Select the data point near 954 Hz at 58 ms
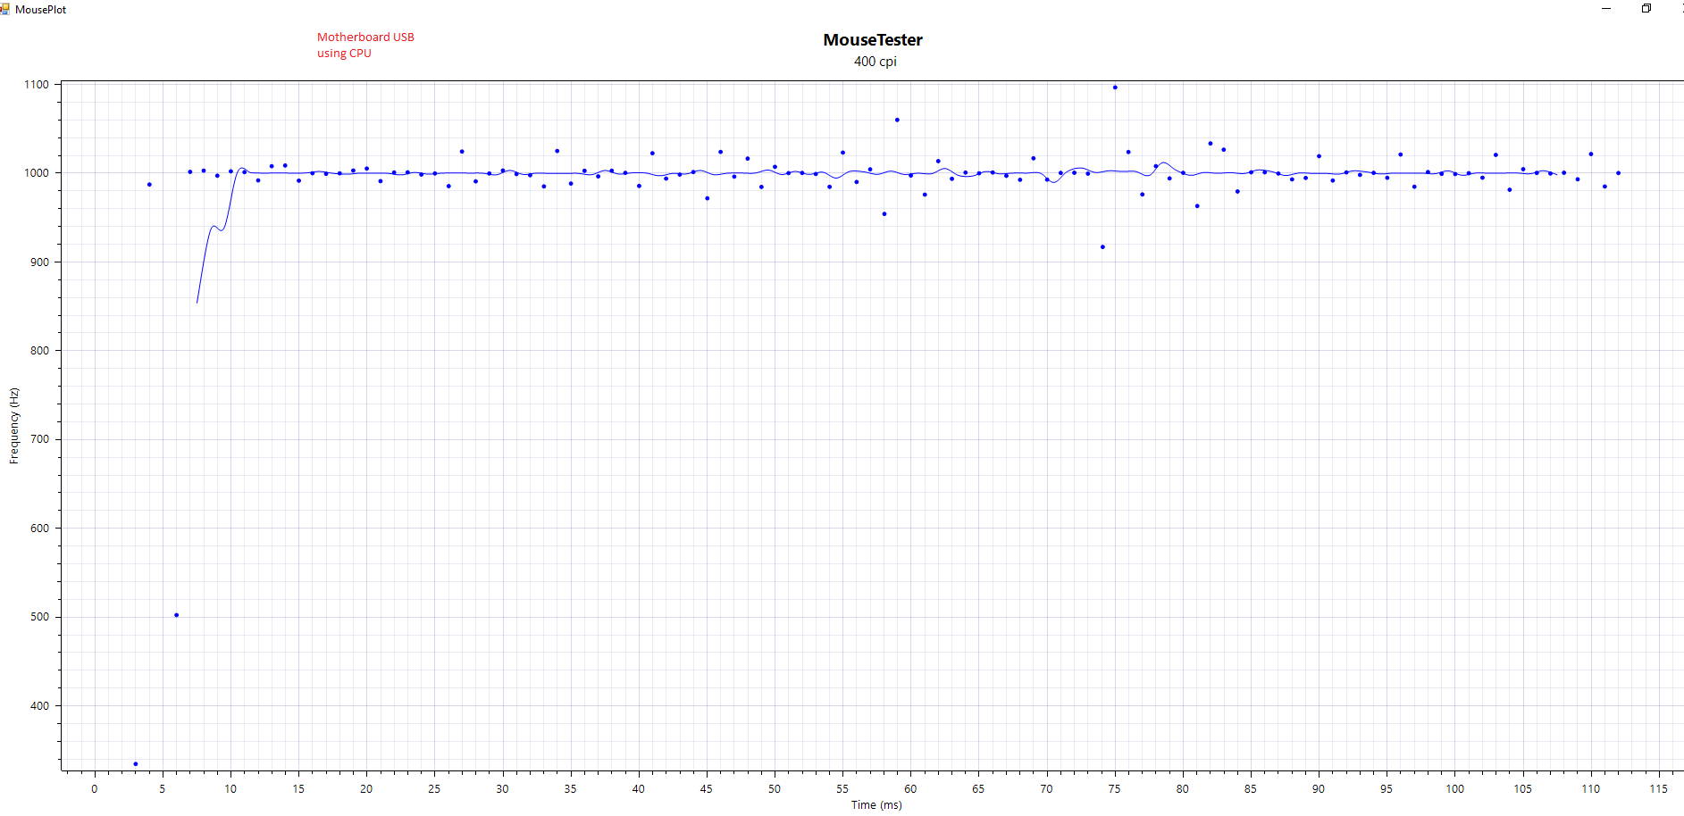This screenshot has height=816, width=1684. [x=884, y=214]
